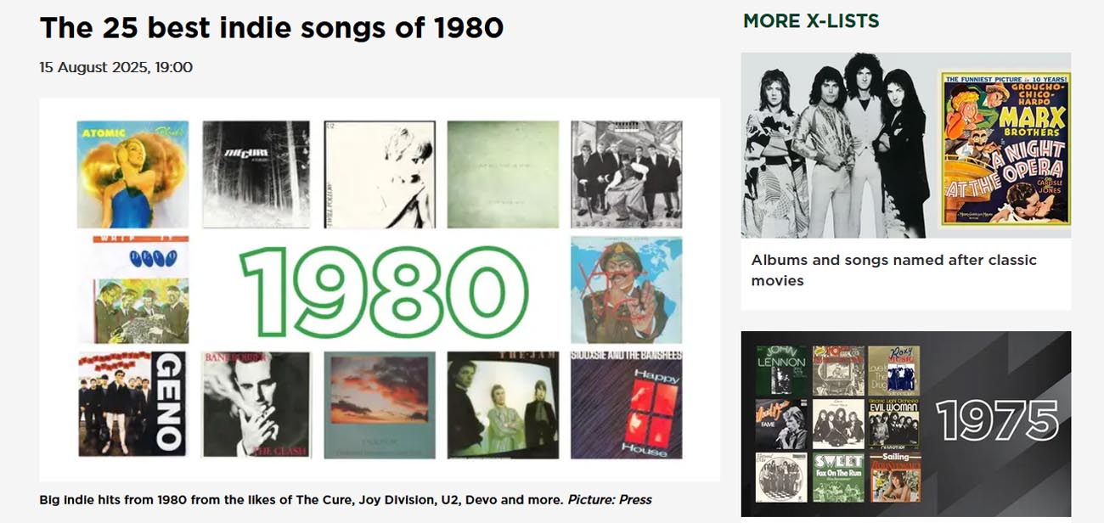Open the Happy House cover
Screen dimensions: 1104x523
tap(627, 405)
